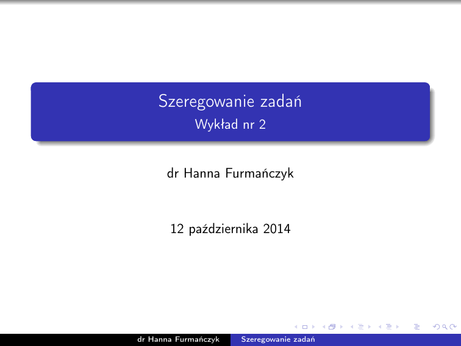The width and height of the screenshot is (461, 346).
Task: Click the presentation outline icon
Action: [416, 328]
